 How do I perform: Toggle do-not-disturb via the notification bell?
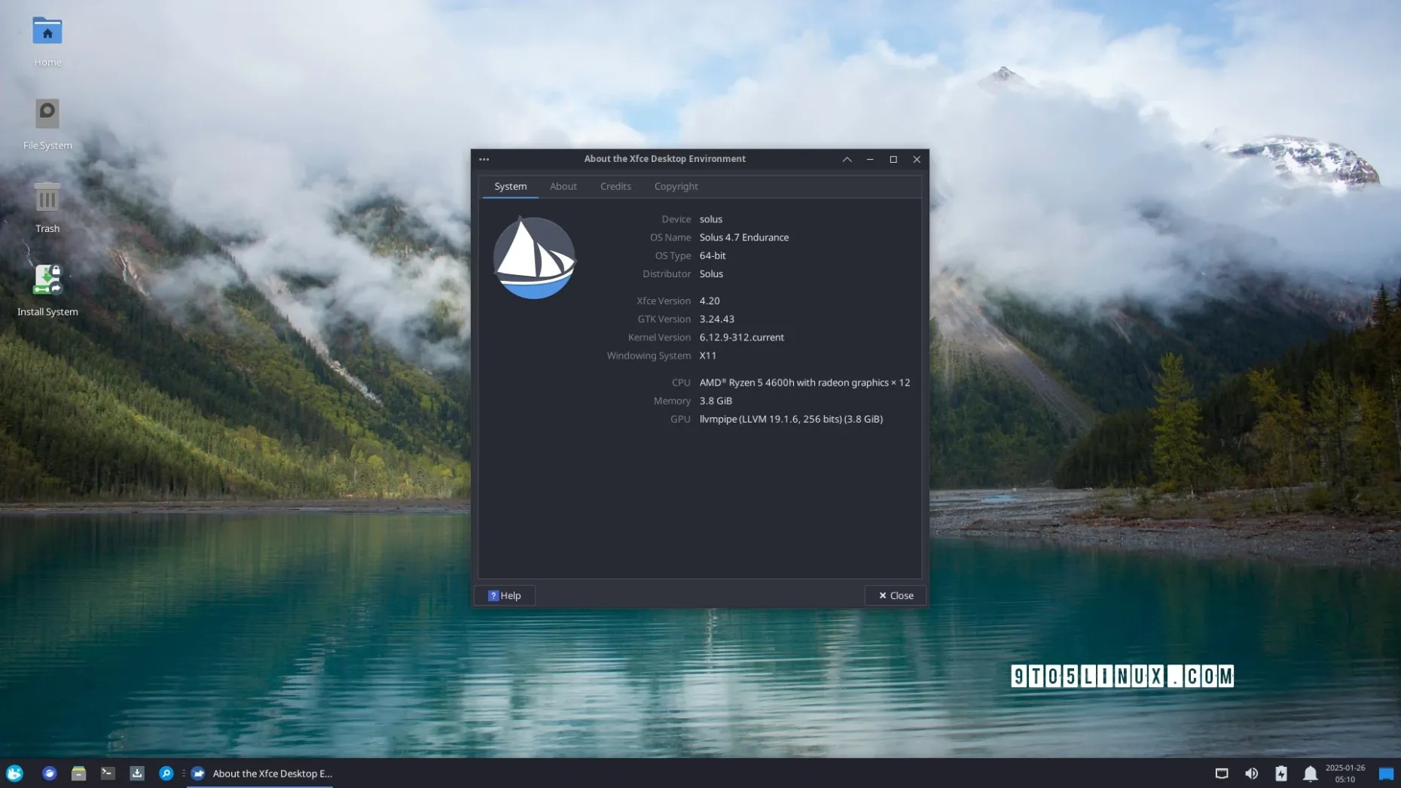point(1311,774)
